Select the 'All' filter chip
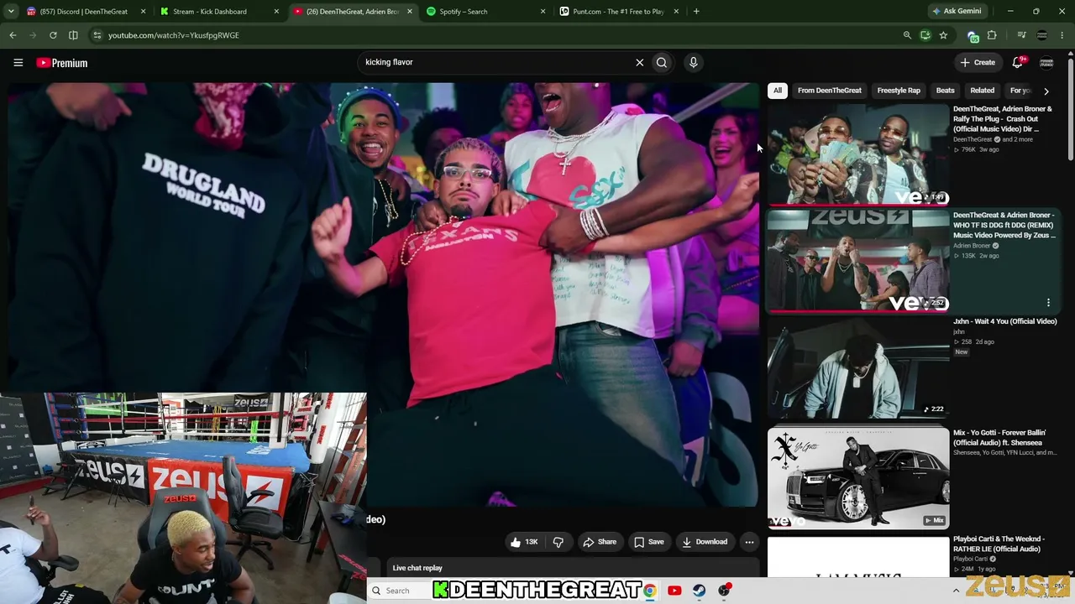Screen dimensions: 1075x604 tap(778, 91)
